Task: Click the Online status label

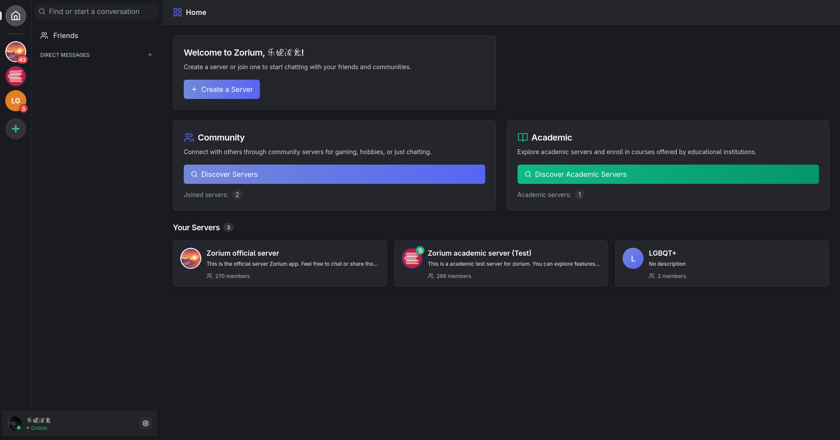Action: tap(39, 428)
